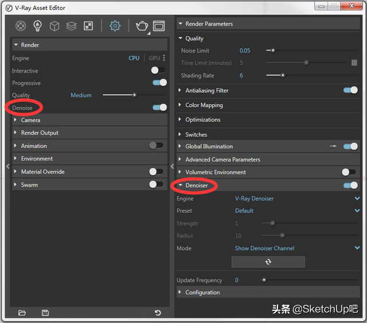Image resolution: width=367 pixels, height=323 pixels.
Task: Start render with the teapot icon
Action: coord(142,26)
